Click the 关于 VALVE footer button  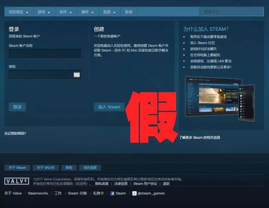46,168
